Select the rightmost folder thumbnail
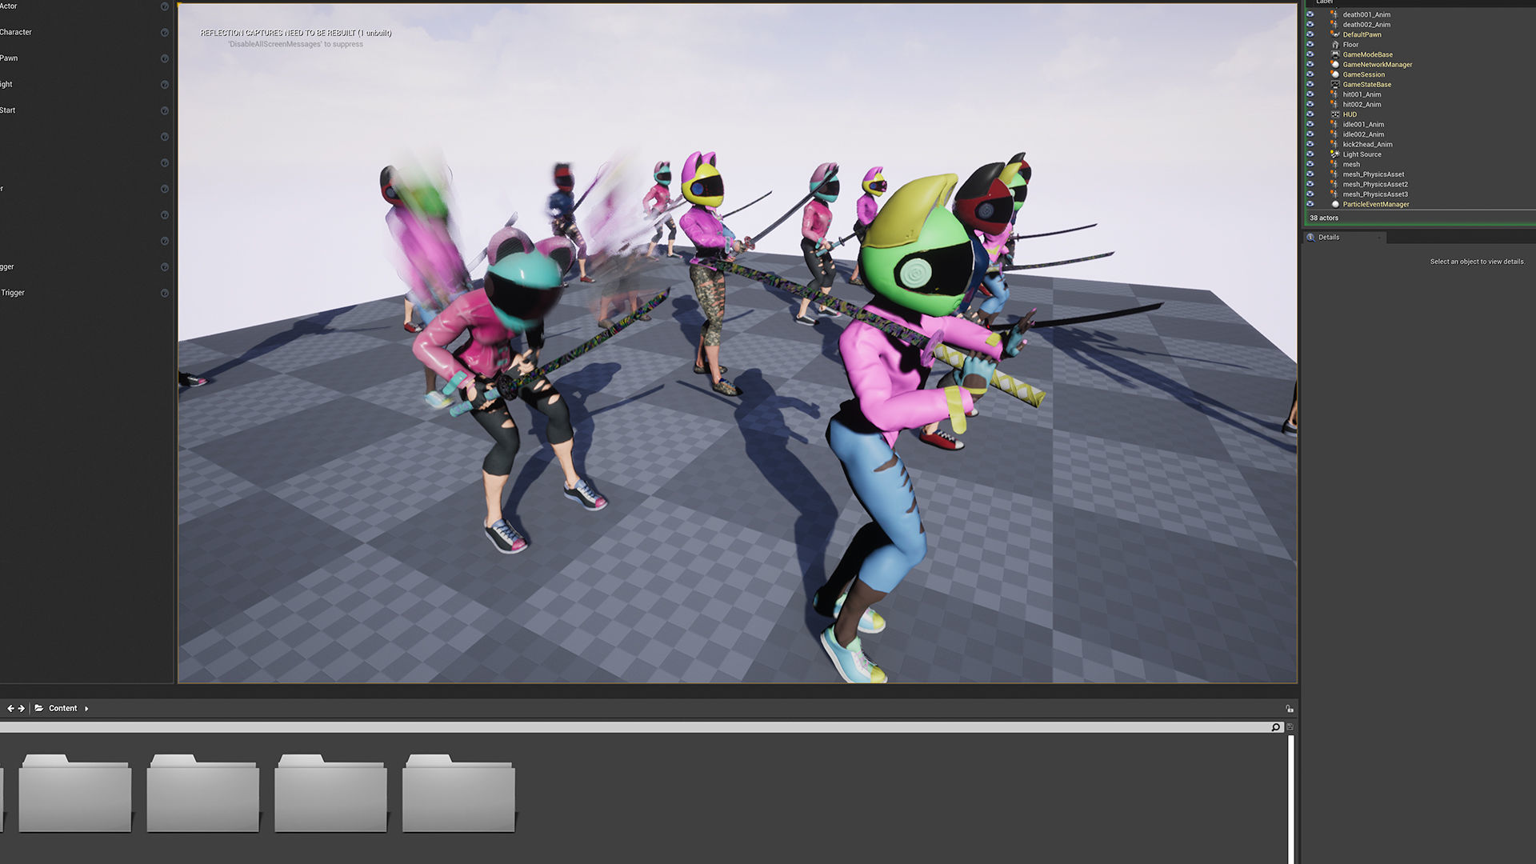The width and height of the screenshot is (1536, 864). pos(458,793)
